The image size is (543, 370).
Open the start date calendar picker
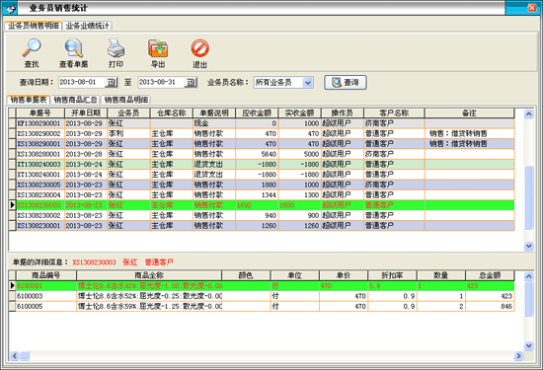[112, 82]
